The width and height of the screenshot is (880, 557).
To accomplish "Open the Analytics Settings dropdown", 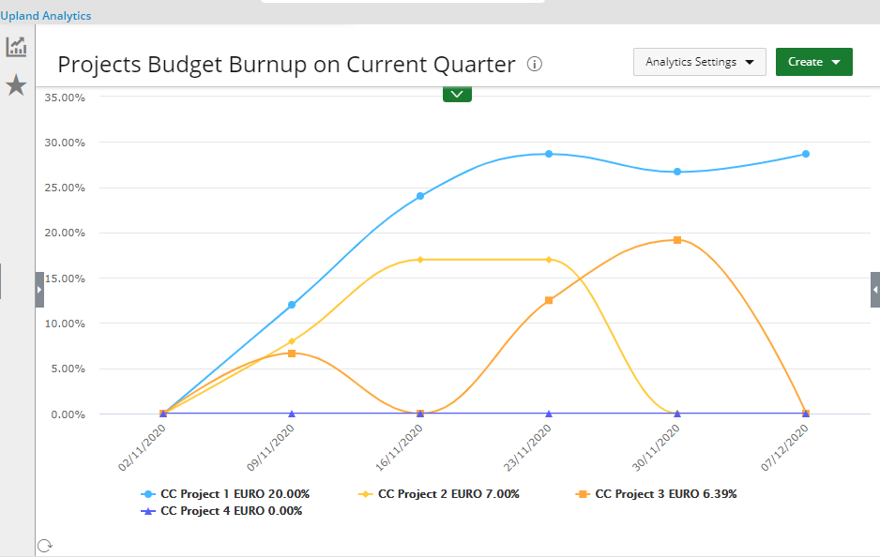I will click(700, 62).
